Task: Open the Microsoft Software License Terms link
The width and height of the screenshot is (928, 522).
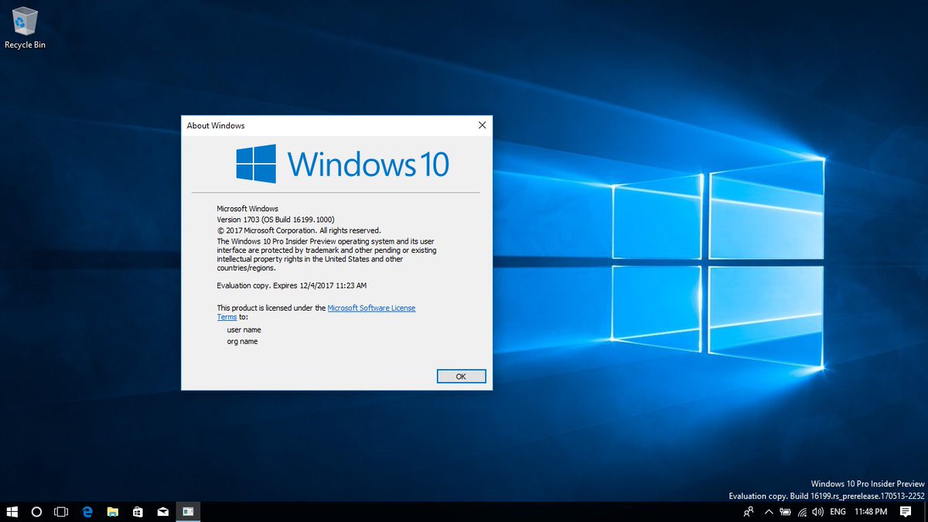Action: 372,307
